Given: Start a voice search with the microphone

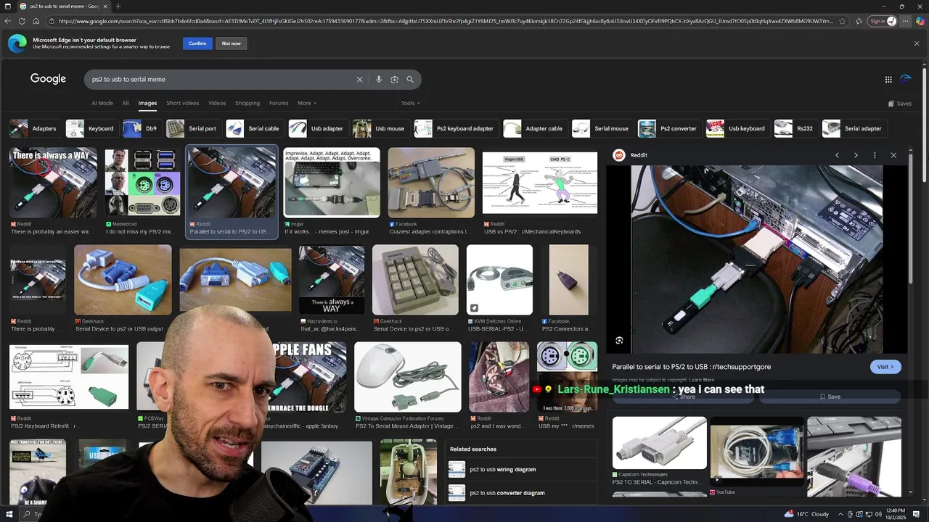Looking at the screenshot, I should [379, 79].
